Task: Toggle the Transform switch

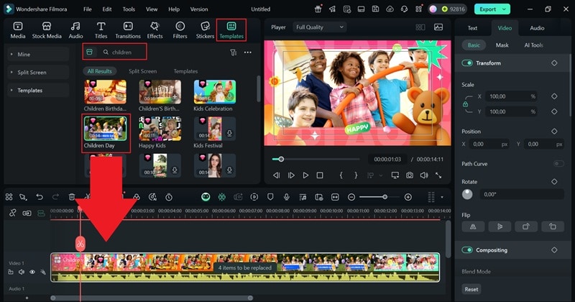Action: point(466,63)
